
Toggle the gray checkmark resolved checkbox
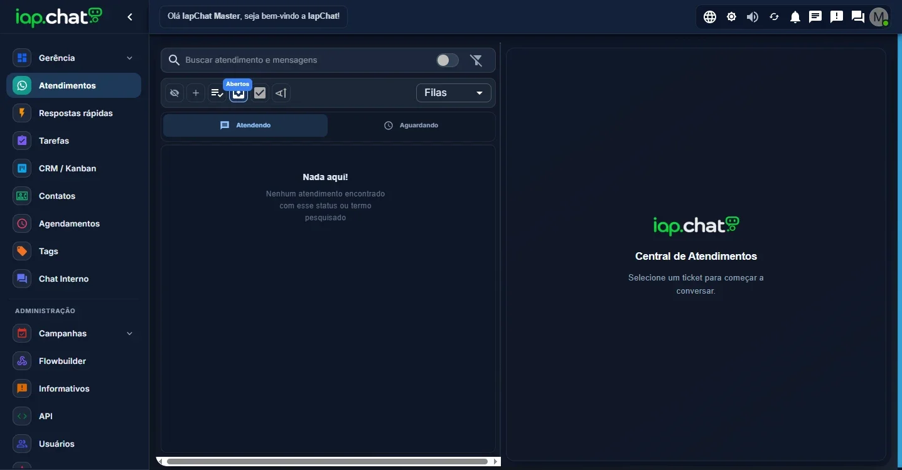pyautogui.click(x=260, y=93)
